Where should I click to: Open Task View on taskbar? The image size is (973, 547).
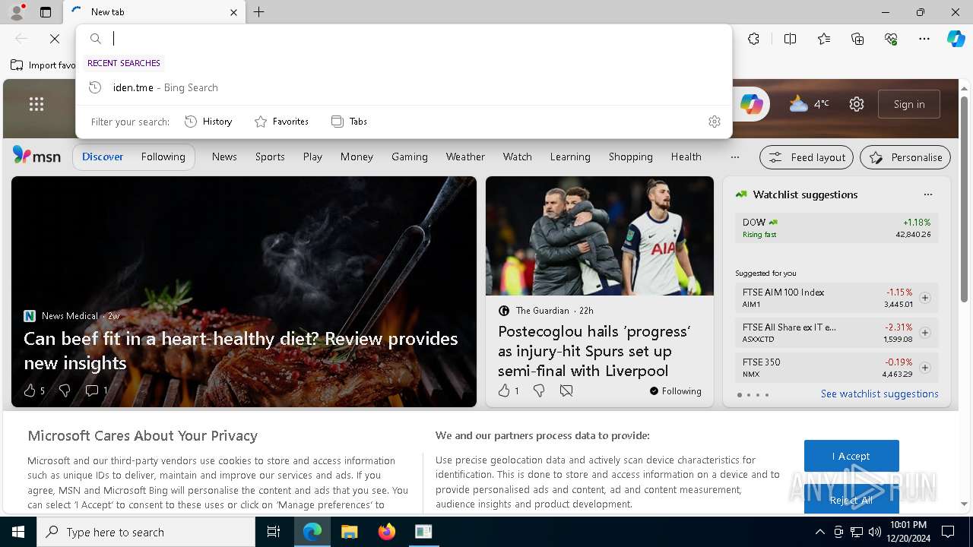(x=274, y=532)
